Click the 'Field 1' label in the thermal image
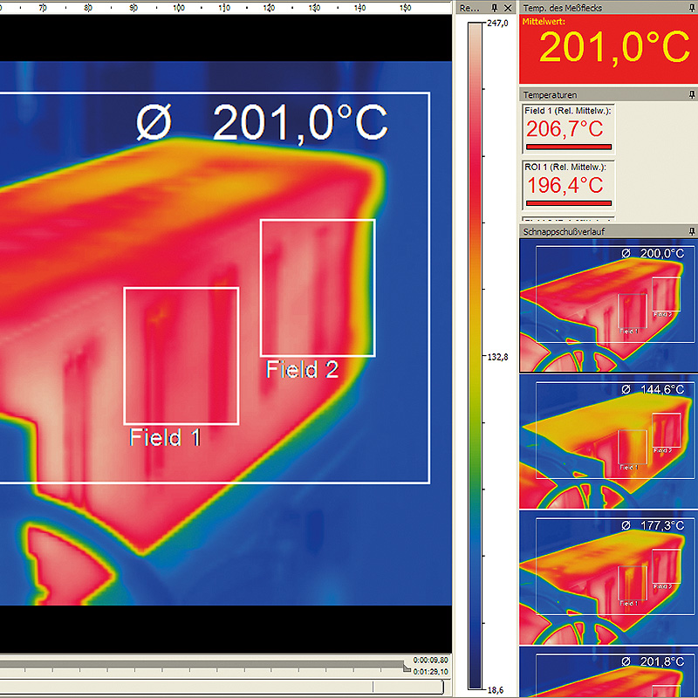The image size is (698, 698). pos(165,438)
